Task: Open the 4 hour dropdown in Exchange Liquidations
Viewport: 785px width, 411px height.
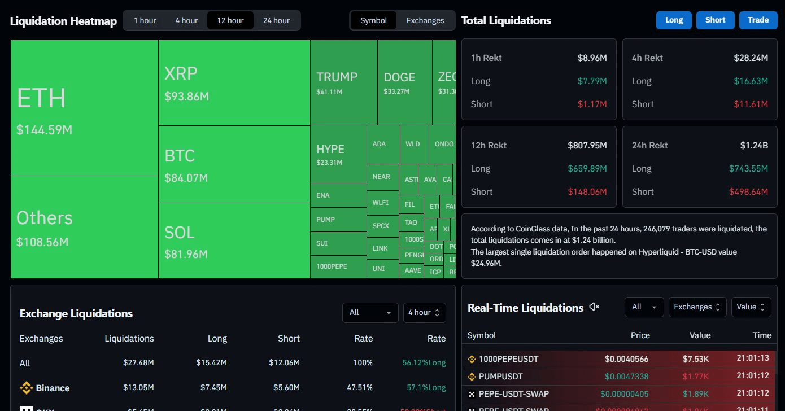Action: 424,313
